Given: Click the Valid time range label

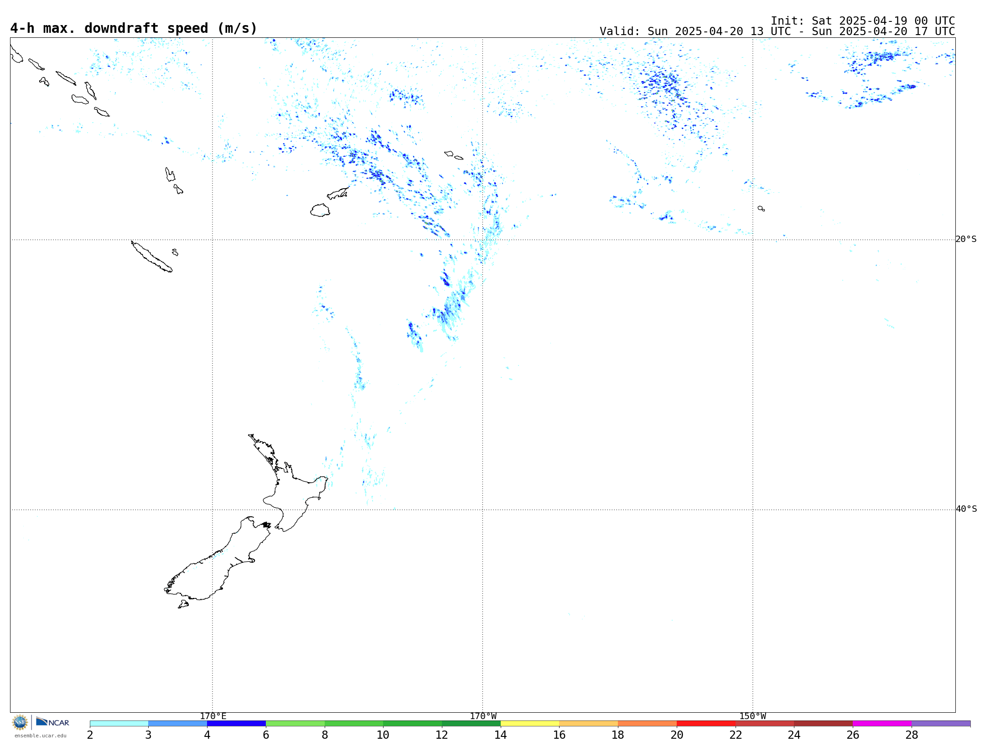Looking at the screenshot, I should pos(777,31).
